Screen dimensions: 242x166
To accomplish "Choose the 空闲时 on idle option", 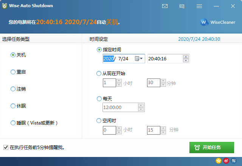I will (x=106, y=120).
